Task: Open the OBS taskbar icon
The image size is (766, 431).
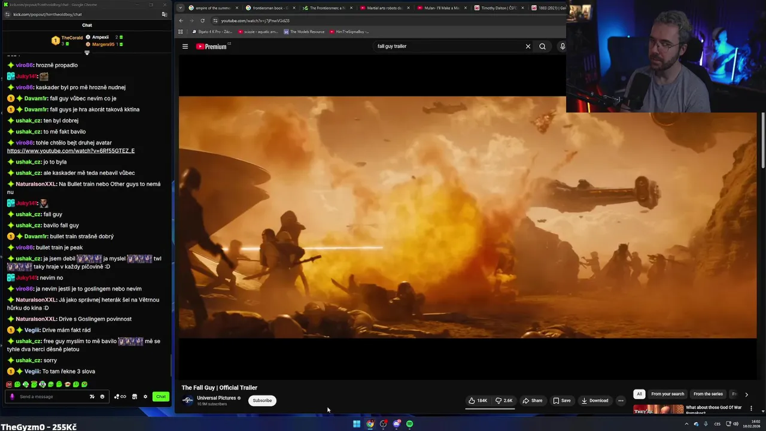Action: (383, 424)
